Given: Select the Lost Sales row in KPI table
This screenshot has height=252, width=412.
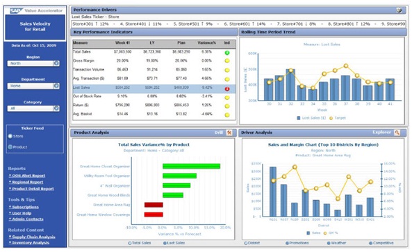Looking at the screenshot, I should [154, 88].
